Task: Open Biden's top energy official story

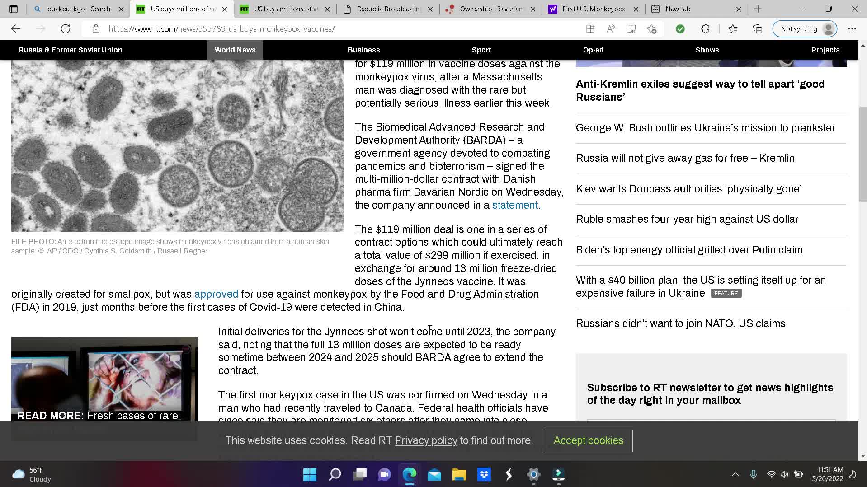Action: (x=689, y=250)
